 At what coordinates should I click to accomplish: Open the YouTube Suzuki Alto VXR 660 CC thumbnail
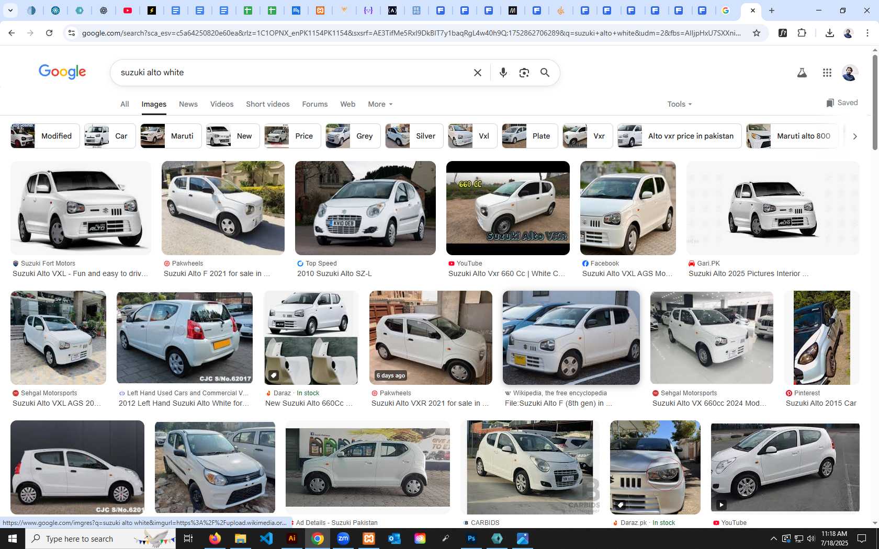[x=508, y=208]
